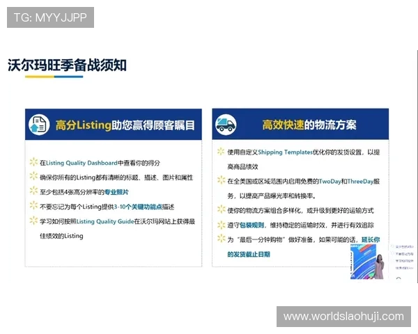Click the highlighted 3-10个关键功能点 text
This screenshot has width=418, height=334.
point(138,207)
